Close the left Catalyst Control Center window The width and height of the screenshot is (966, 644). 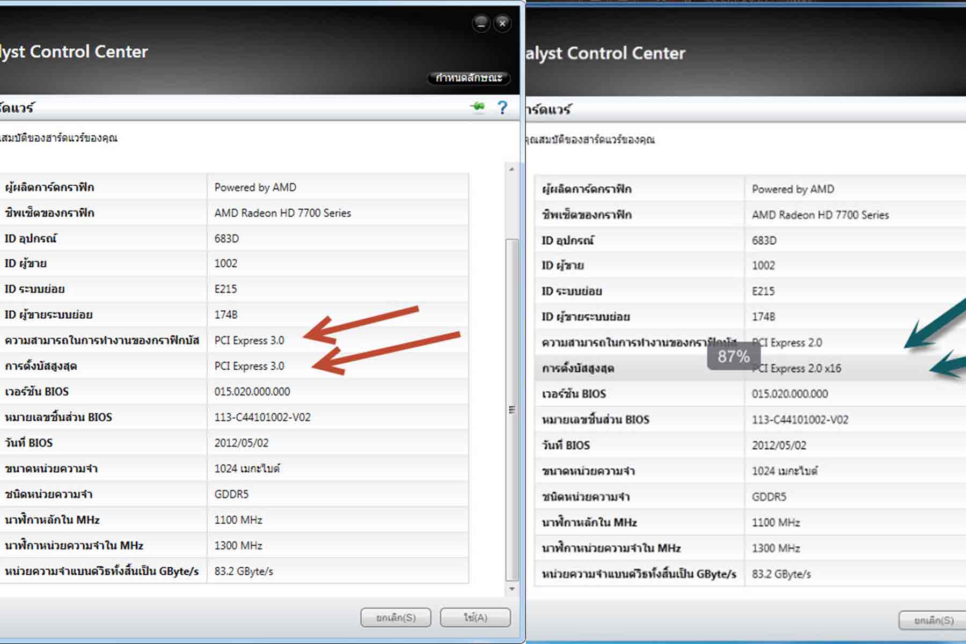[x=502, y=23]
